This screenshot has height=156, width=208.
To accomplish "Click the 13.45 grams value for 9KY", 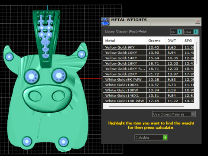I will point(154,47).
